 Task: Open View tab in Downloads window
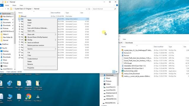(x=124, y=39)
